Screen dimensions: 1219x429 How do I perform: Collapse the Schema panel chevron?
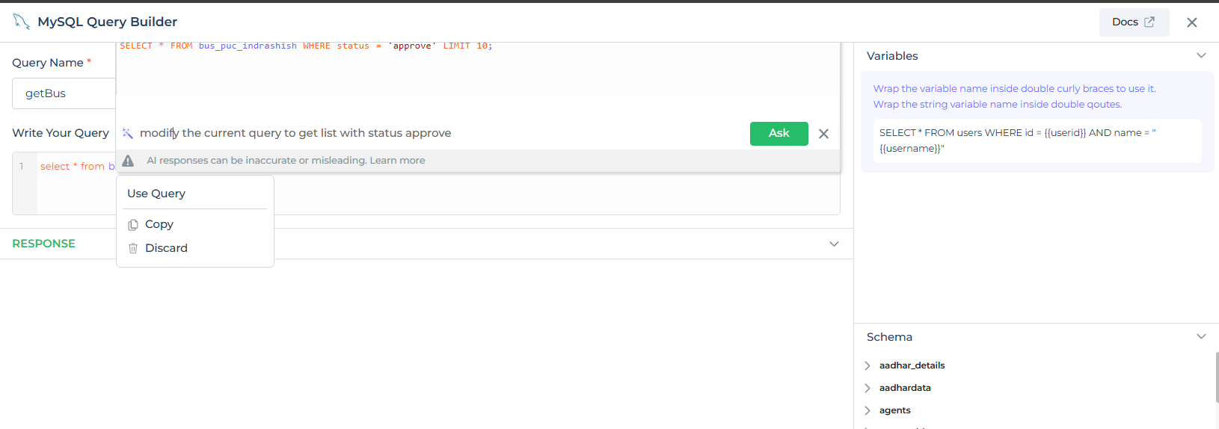tap(1201, 336)
